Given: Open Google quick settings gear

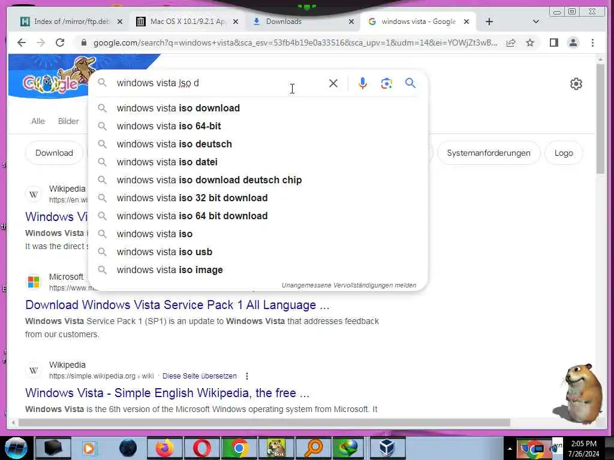Looking at the screenshot, I should [x=576, y=84].
